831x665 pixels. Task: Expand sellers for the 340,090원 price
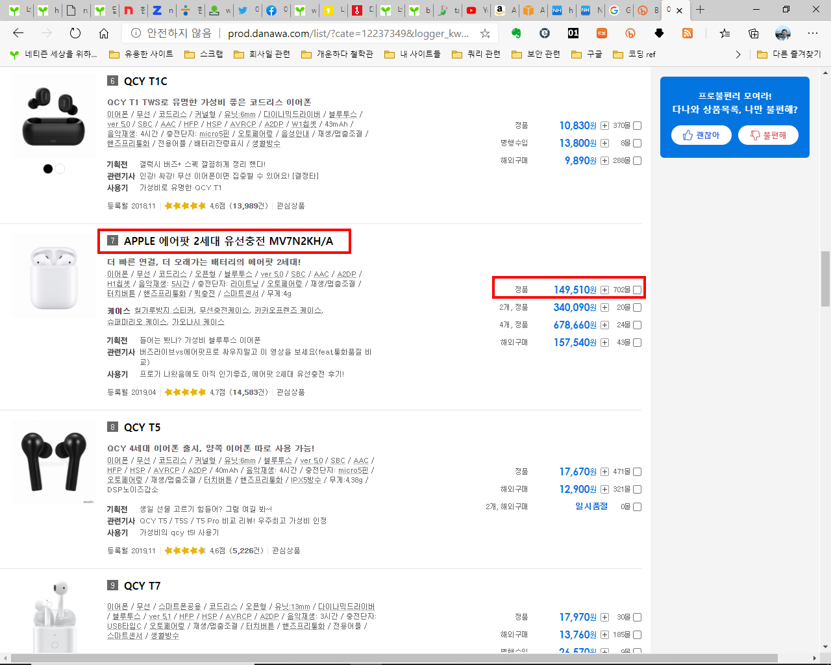coord(604,308)
